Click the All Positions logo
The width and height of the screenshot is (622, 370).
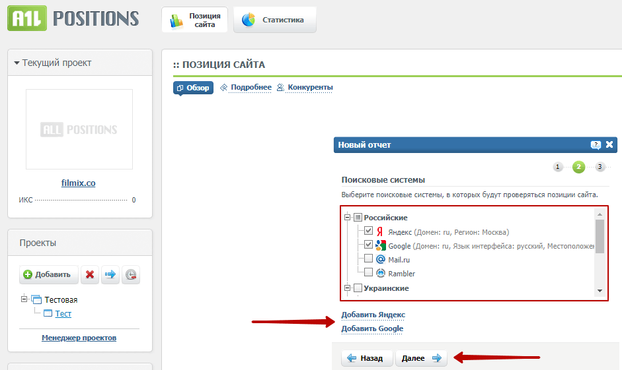(x=73, y=18)
